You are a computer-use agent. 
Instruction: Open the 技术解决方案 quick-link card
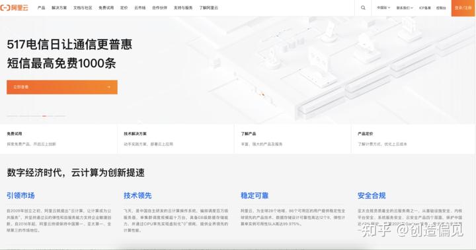point(175,139)
